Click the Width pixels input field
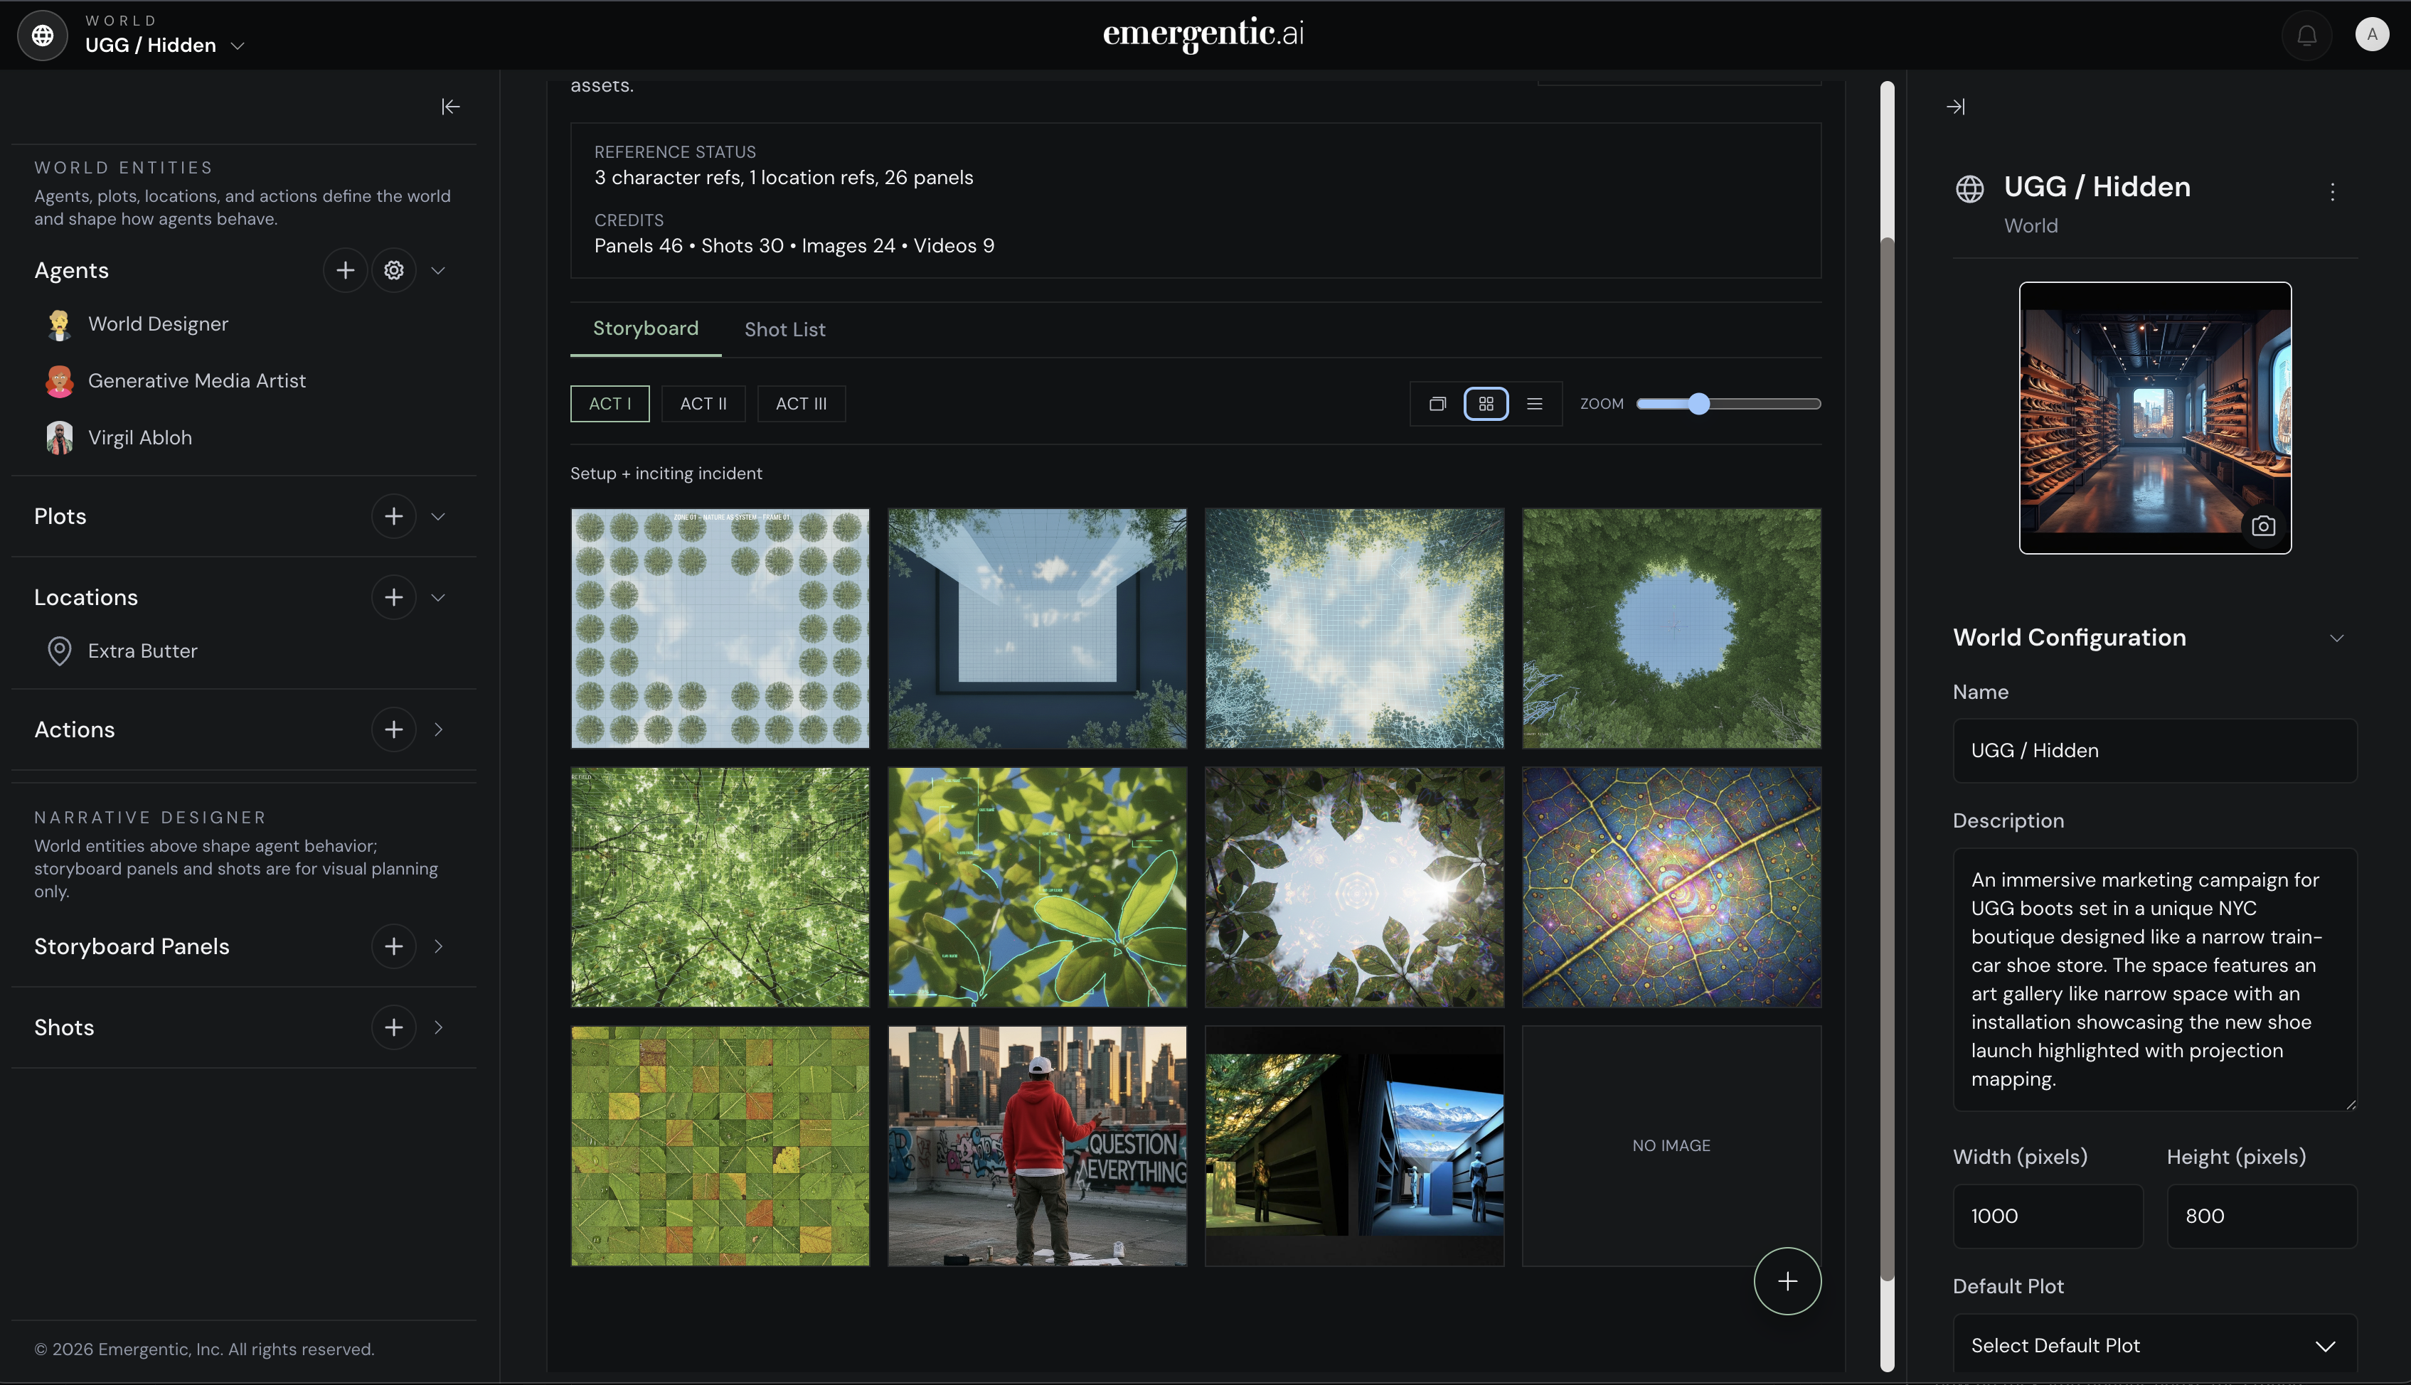 [2048, 1216]
